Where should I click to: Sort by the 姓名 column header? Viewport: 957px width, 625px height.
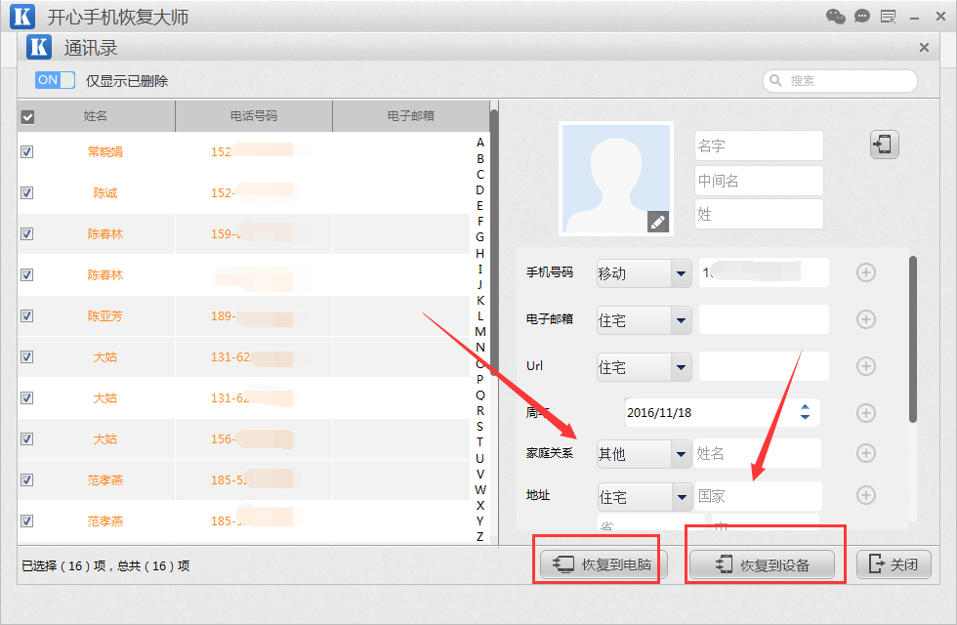[96, 116]
